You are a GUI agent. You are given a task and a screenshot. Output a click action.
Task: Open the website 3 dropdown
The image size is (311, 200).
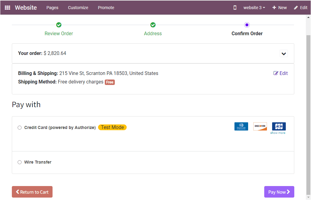(254, 7)
